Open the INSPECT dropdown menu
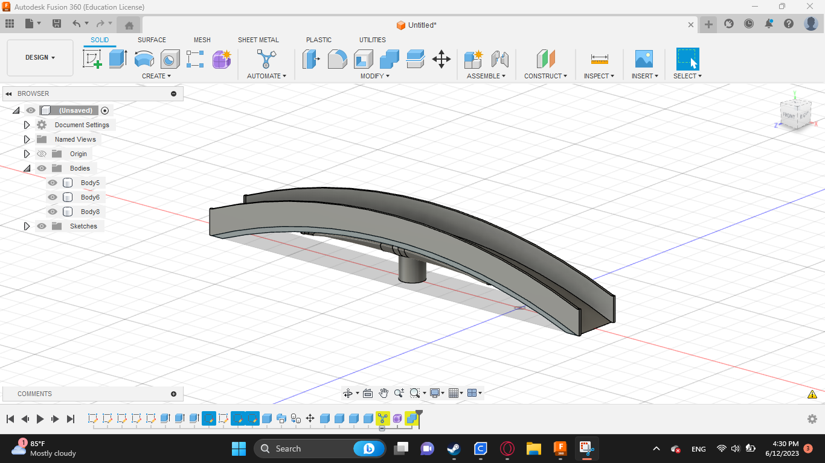Viewport: 825px width, 463px height. (x=599, y=76)
